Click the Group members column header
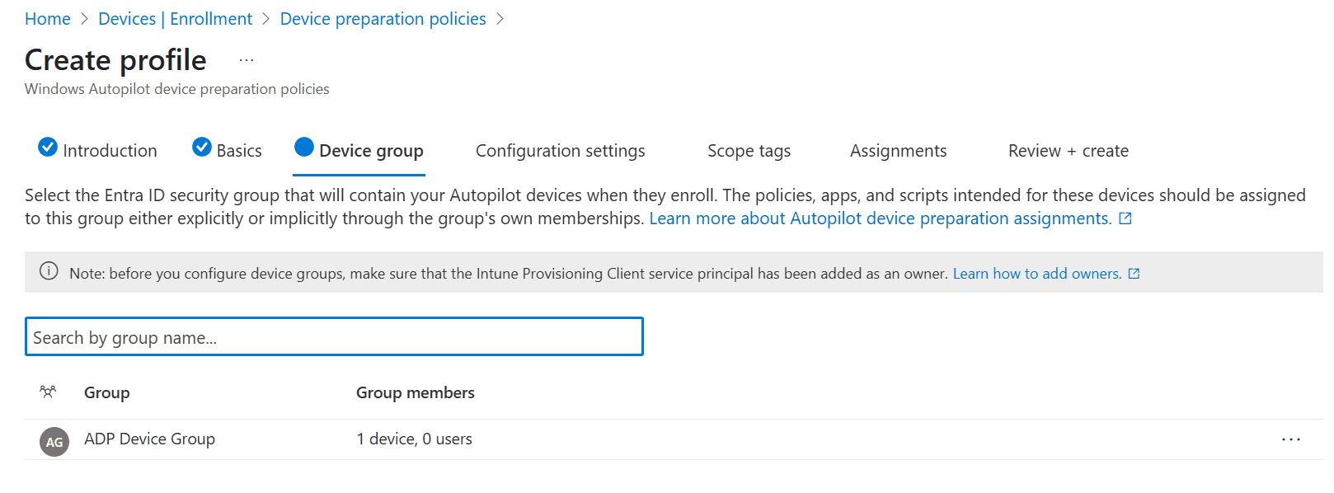The height and width of the screenshot is (493, 1334). coord(415,393)
